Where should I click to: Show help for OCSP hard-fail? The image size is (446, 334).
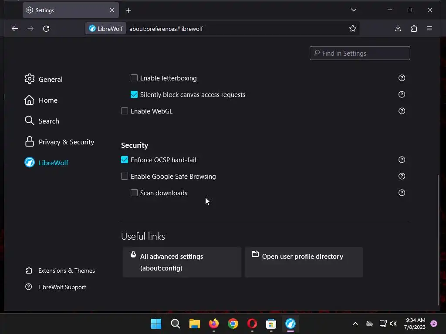click(x=402, y=160)
